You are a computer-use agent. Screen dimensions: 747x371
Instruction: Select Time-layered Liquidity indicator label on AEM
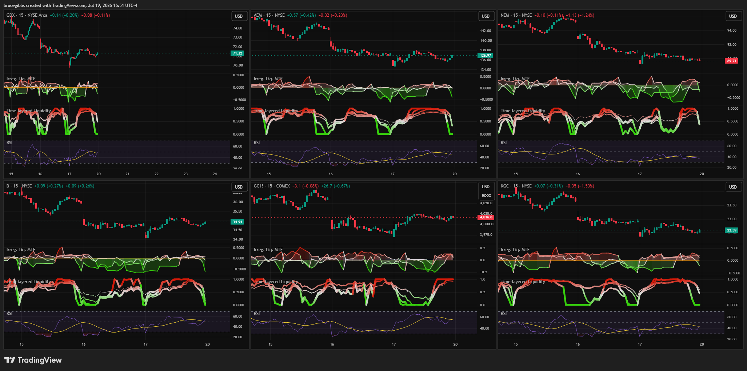[276, 111]
